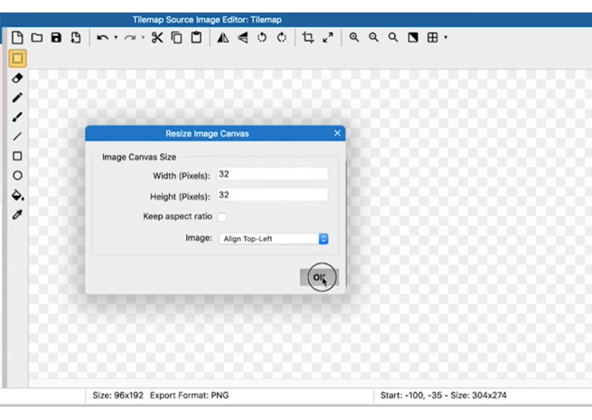592x420 pixels.
Task: Reset zoom with the plain magnifier icon
Action: pos(393,37)
